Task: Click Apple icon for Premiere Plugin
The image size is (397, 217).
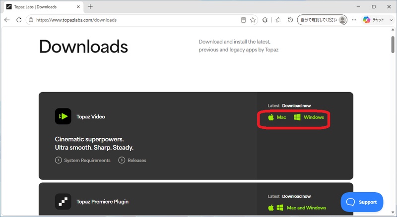Action: [x=271, y=208]
